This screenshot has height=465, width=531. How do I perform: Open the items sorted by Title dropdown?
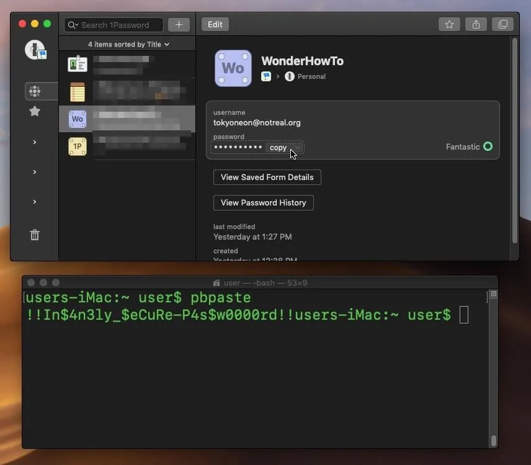point(128,45)
